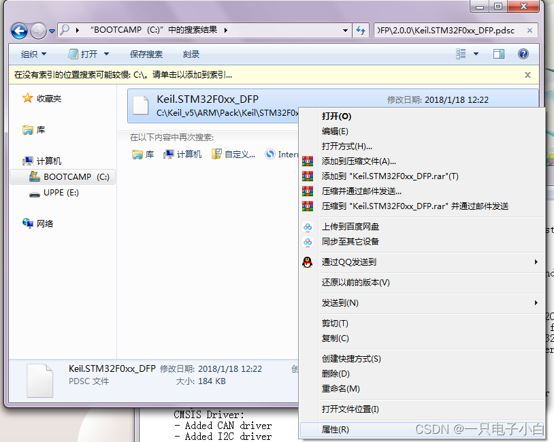Choose 删除(D) from context menu
554x442 pixels.
click(x=421, y=374)
